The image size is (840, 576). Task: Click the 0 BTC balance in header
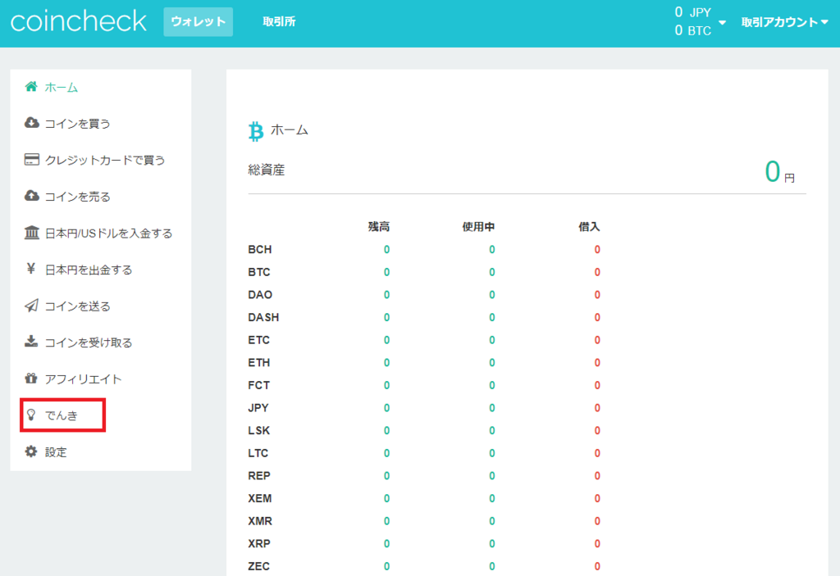[692, 30]
